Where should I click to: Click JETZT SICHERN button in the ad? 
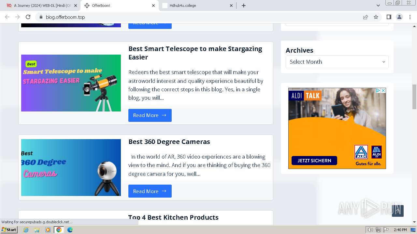tap(314, 161)
